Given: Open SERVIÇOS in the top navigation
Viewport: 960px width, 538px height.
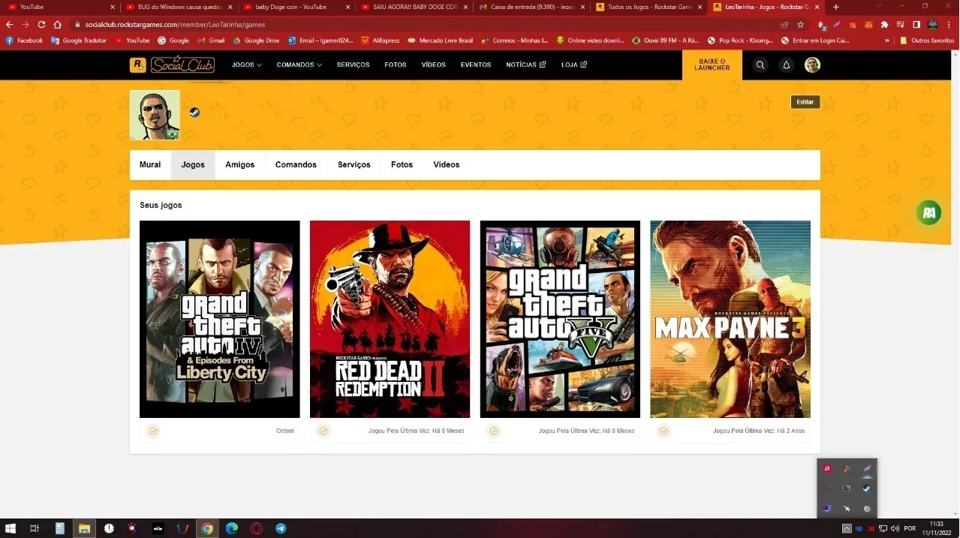Looking at the screenshot, I should click(x=353, y=65).
